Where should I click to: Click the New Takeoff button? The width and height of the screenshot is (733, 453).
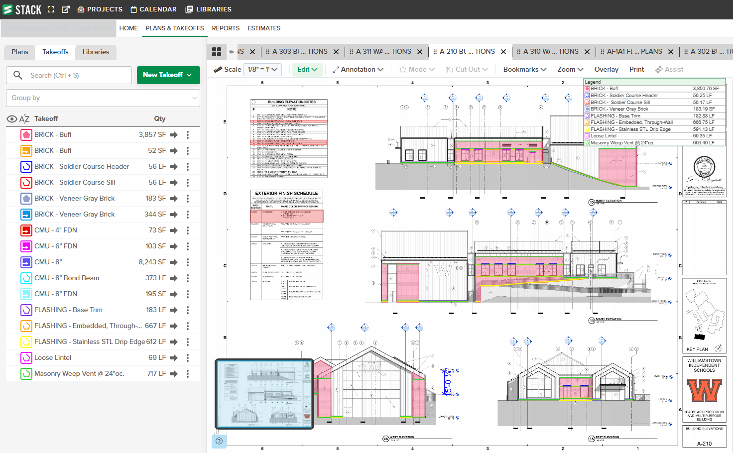pos(168,75)
